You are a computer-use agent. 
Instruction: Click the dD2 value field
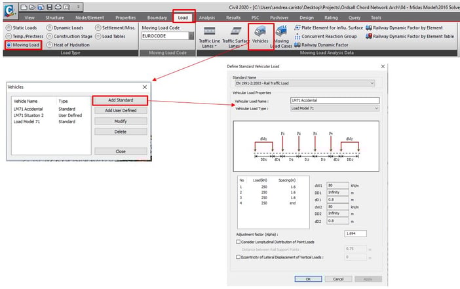(x=337, y=221)
